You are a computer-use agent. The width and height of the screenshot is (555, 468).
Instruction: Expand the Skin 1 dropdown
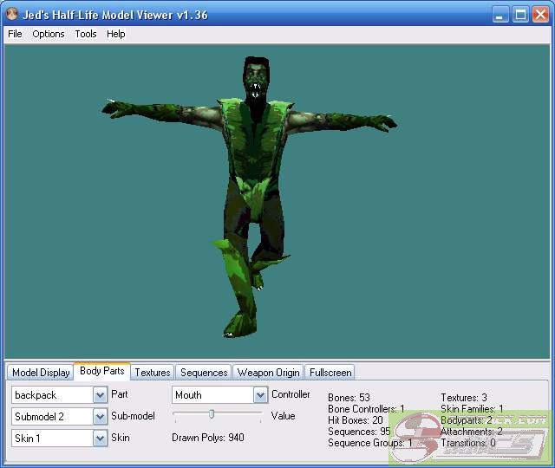(x=100, y=439)
